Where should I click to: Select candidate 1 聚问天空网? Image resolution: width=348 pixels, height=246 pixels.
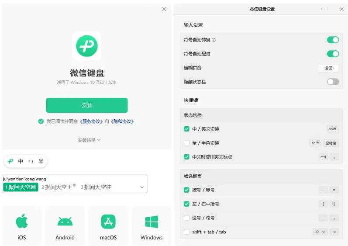21,187
